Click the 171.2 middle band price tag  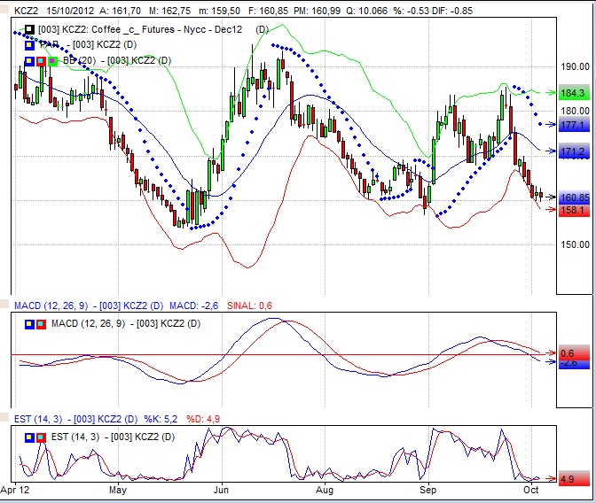[x=573, y=152]
